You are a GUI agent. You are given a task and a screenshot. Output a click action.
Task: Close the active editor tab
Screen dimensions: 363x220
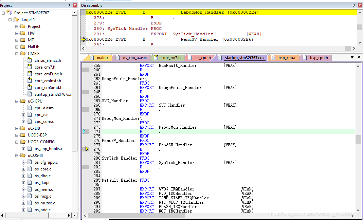click(359, 57)
